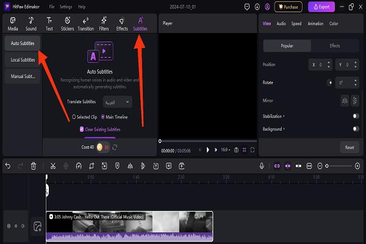Select the 'Selected Clip' radio option
The height and width of the screenshot is (244, 366).
[x=74, y=117]
